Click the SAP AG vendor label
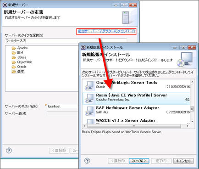This screenshot has height=169, width=199. coord(102,112)
